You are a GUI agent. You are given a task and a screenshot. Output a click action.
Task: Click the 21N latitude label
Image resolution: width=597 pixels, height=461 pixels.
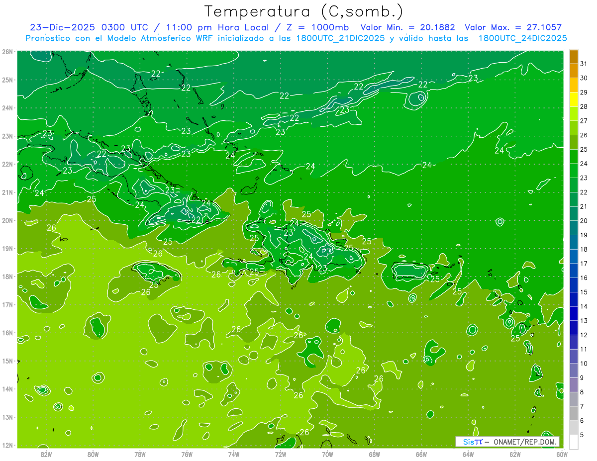[x=7, y=192]
